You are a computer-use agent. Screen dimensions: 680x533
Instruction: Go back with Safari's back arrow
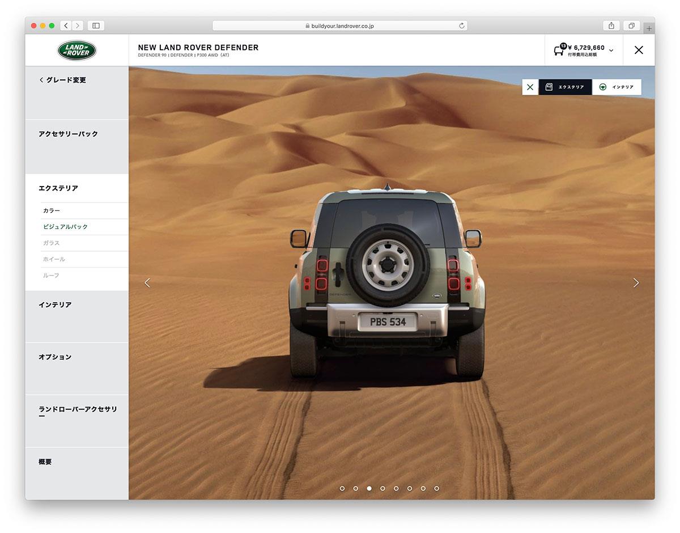[66, 26]
